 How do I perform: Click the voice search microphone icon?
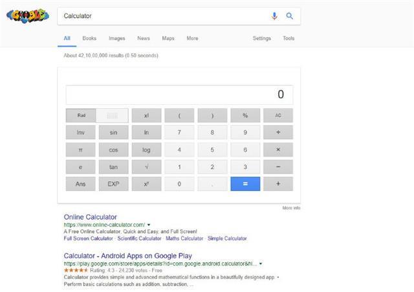(274, 16)
